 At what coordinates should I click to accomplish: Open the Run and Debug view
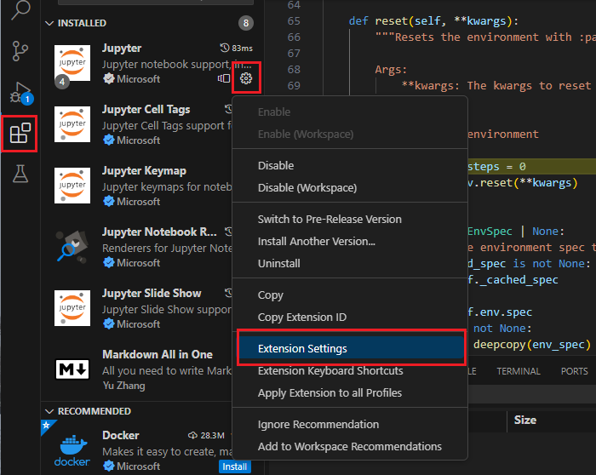20,93
